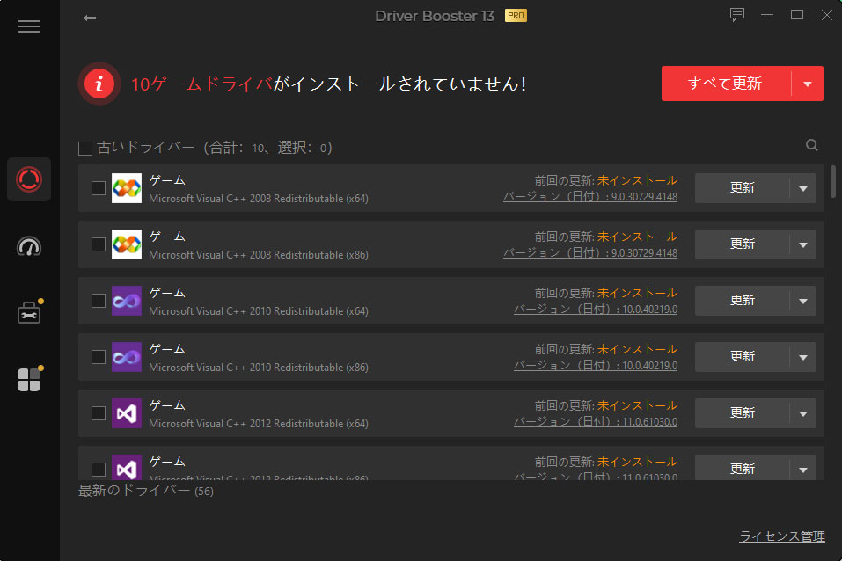Expand the すべて更新 dropdown arrow
The width and height of the screenshot is (842, 561).
pyautogui.click(x=808, y=84)
